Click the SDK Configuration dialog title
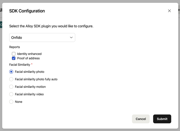This screenshot has width=180, height=131. 27,11
